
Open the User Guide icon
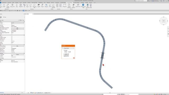(x=91, y=6)
